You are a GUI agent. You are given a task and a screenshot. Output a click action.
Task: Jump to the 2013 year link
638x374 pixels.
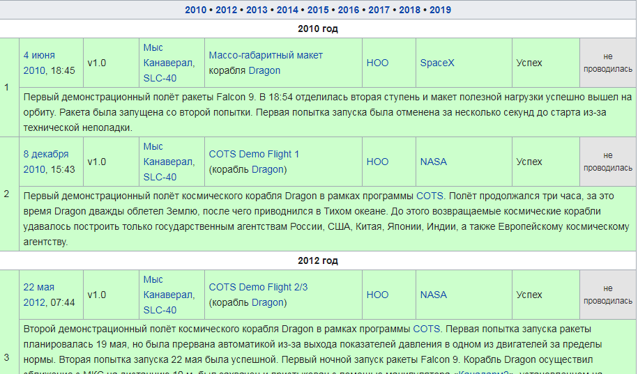tap(257, 10)
